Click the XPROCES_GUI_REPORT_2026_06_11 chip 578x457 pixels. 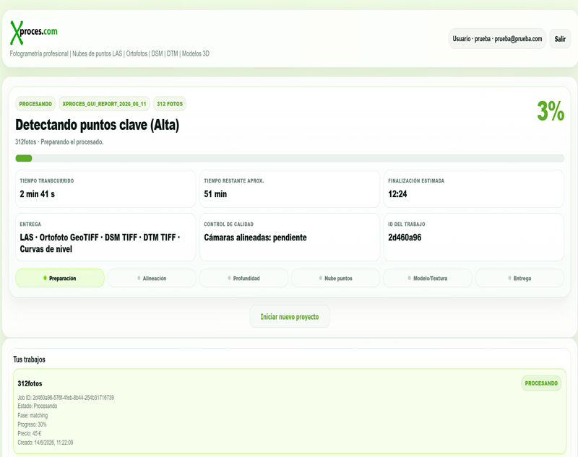(104, 104)
